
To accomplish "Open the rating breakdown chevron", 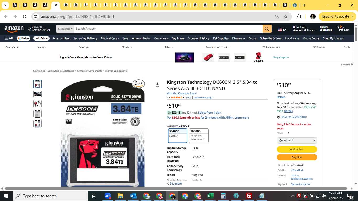I will tap(184, 98).
